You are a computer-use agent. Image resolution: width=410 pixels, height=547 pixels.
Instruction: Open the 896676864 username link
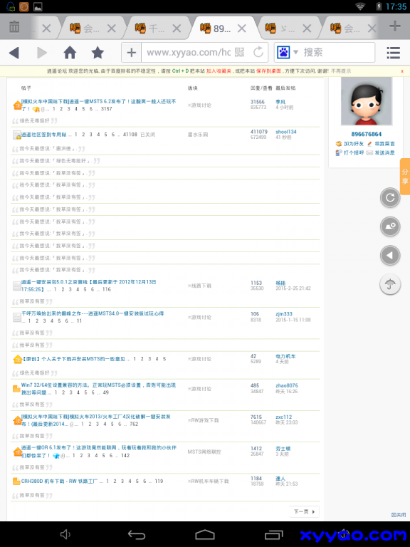coord(366,135)
